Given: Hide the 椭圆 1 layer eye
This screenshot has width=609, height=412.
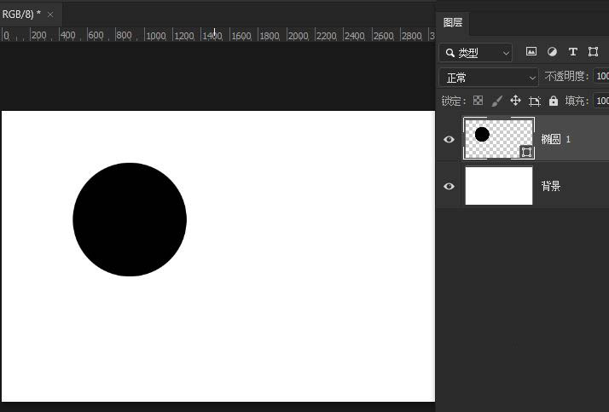Looking at the screenshot, I should point(449,139).
